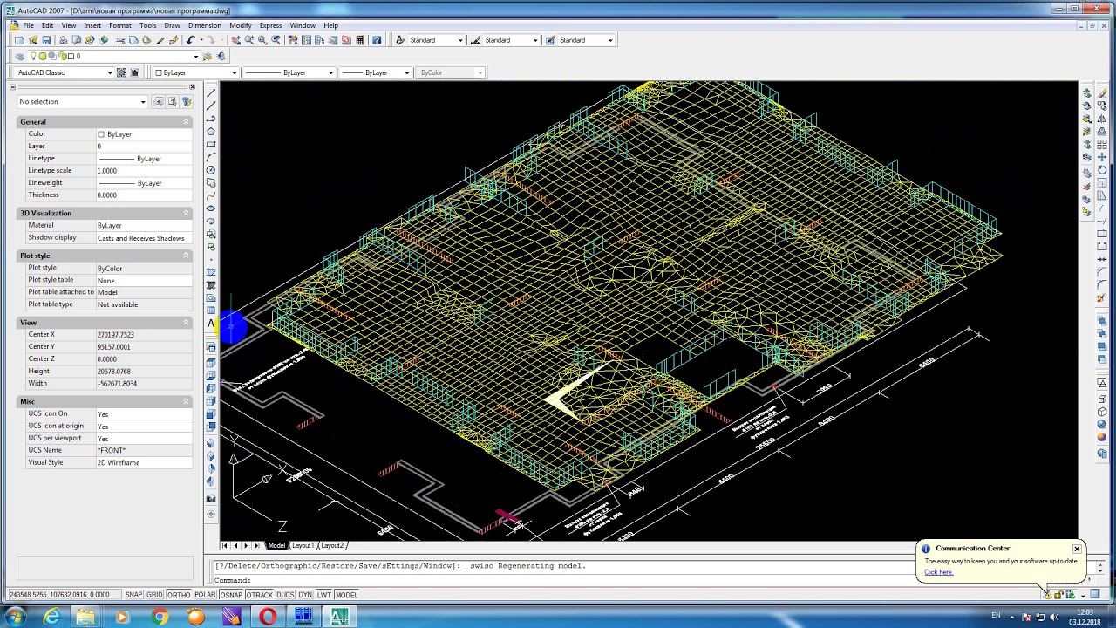Image resolution: width=1116 pixels, height=628 pixels.
Task: Open the Dimension menu
Action: click(204, 25)
